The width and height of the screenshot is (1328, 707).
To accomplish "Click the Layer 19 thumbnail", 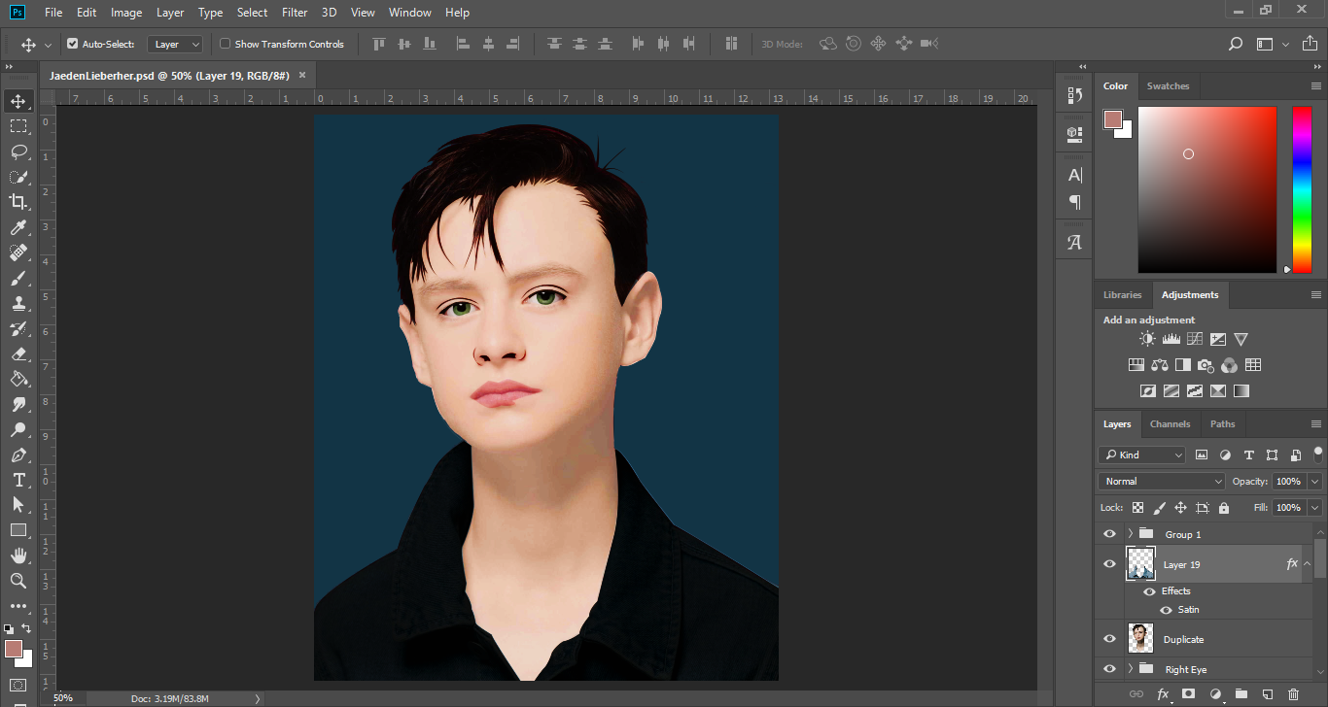I will coord(1140,564).
